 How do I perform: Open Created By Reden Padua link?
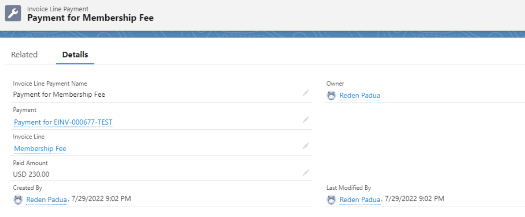[x=46, y=200]
